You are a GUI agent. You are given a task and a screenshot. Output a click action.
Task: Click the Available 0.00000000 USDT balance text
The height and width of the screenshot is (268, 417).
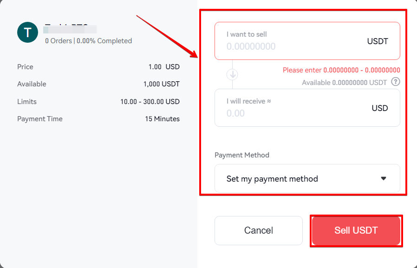[345, 83]
